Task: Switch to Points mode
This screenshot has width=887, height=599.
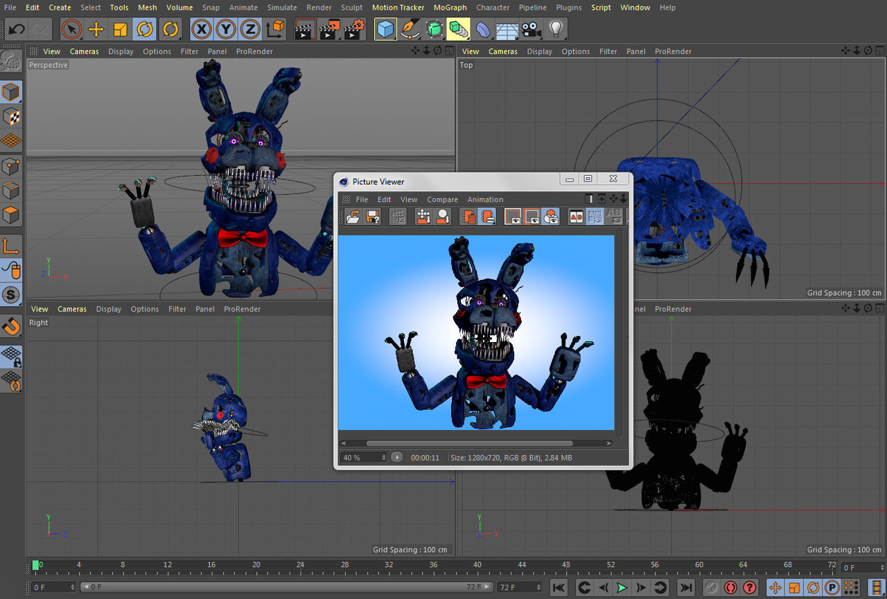Action: coord(11,166)
